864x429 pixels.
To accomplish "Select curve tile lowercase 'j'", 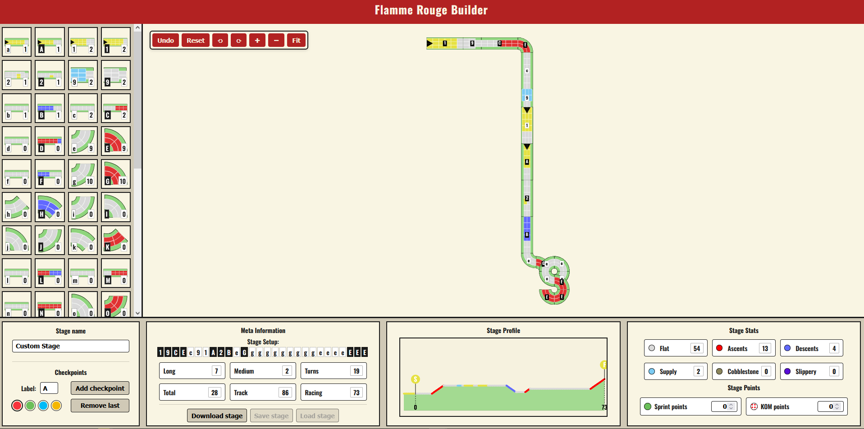I will click(x=17, y=240).
